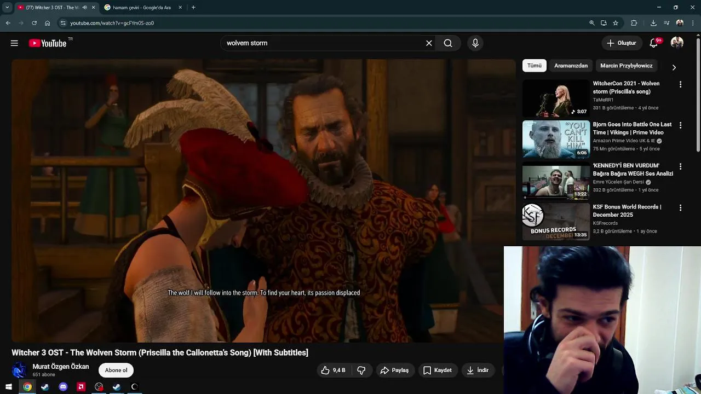Open Chrome home page button

point(47,23)
